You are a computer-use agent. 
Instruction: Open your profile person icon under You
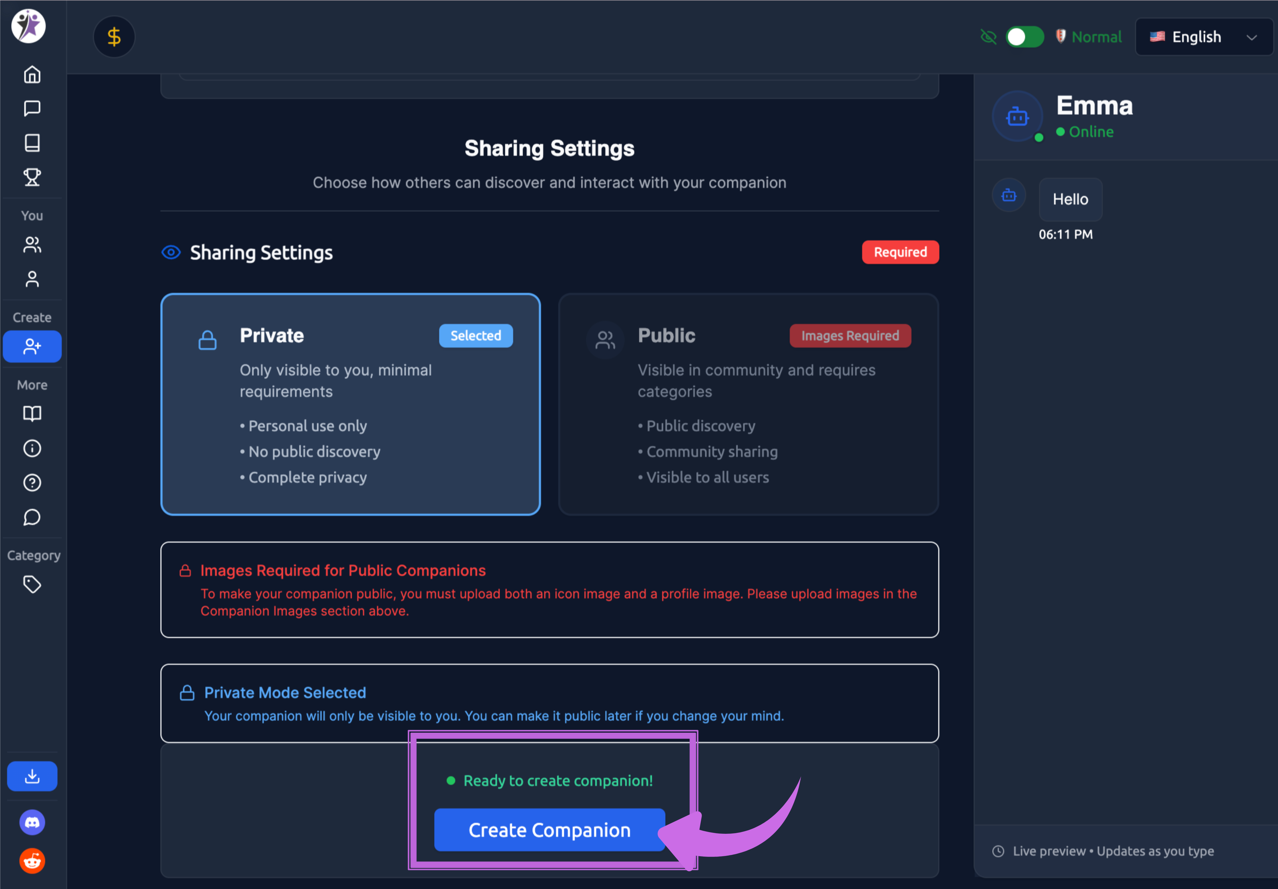[32, 279]
